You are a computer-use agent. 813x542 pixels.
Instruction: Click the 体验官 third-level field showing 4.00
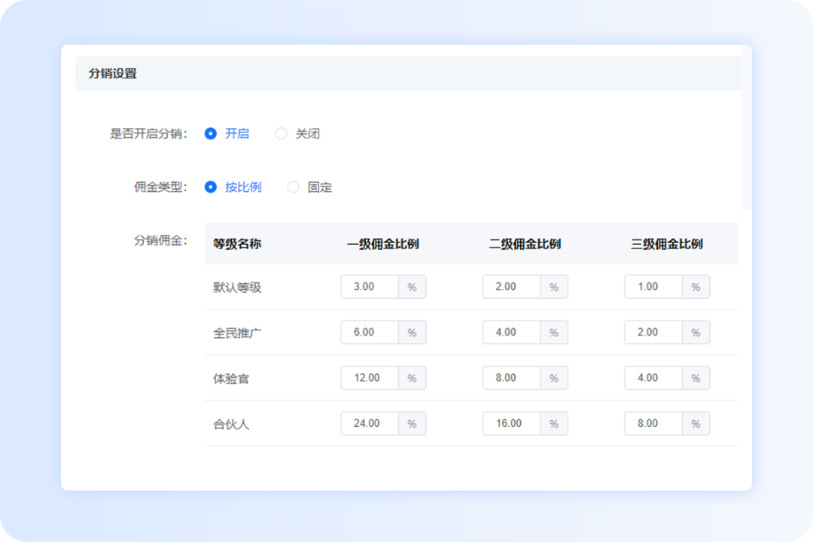652,378
